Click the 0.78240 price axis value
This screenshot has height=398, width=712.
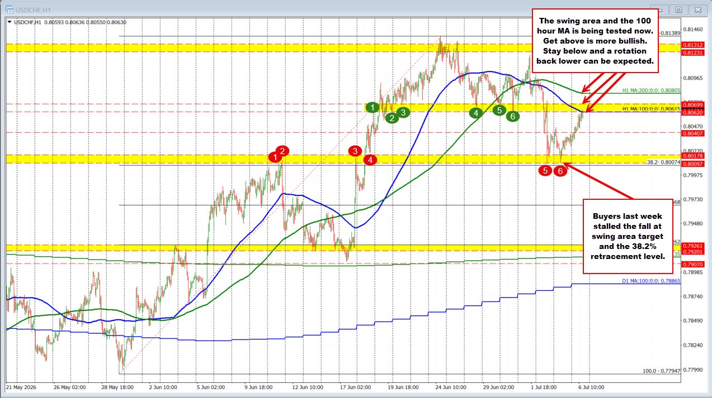[x=693, y=345]
